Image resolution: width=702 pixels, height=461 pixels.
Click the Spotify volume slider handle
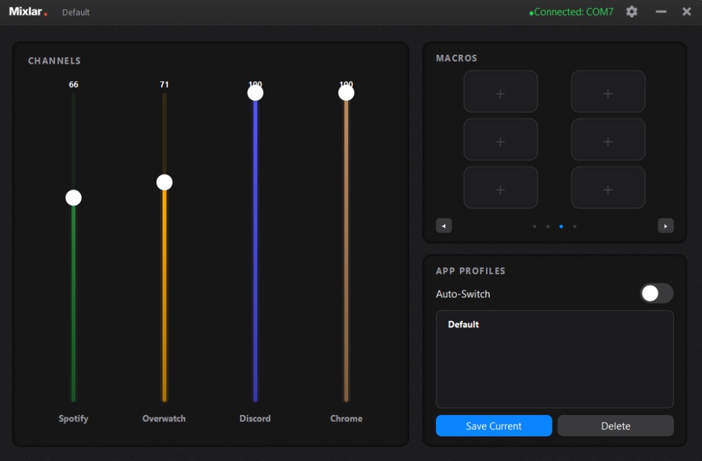click(x=73, y=197)
